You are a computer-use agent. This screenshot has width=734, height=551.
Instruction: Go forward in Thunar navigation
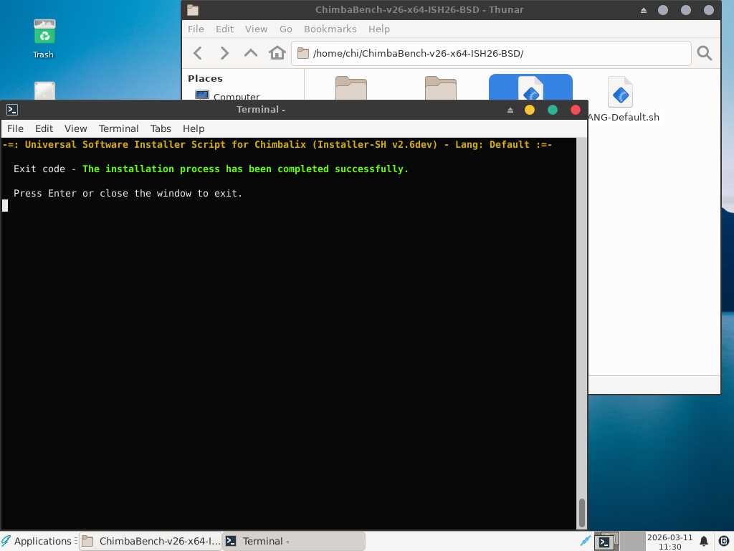click(224, 53)
